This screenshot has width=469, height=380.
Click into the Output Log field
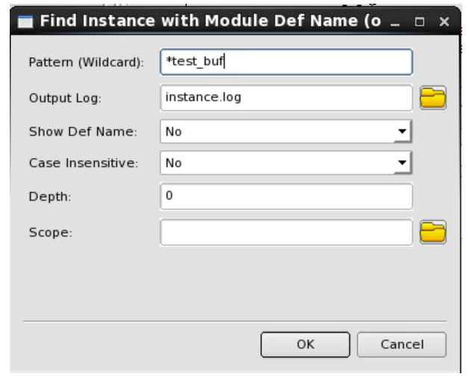pyautogui.click(x=286, y=98)
